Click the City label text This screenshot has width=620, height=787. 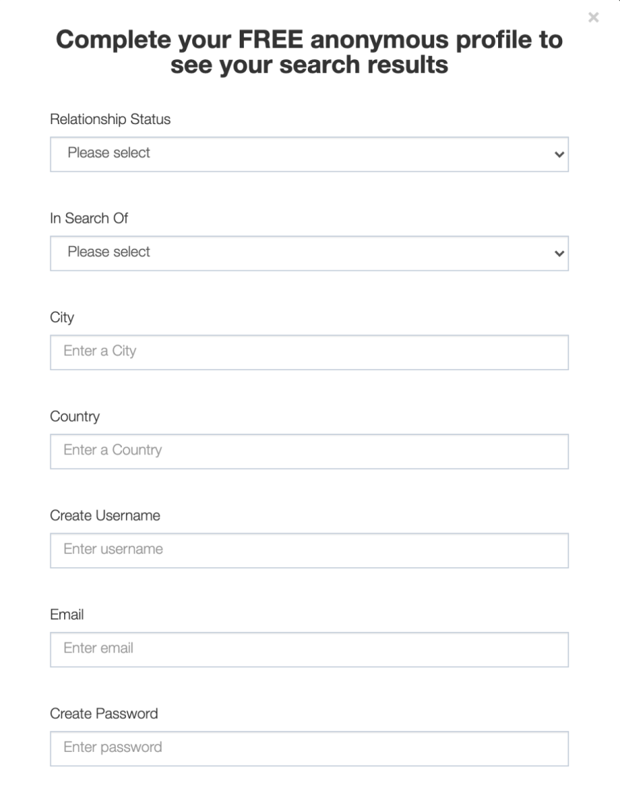pyautogui.click(x=62, y=318)
